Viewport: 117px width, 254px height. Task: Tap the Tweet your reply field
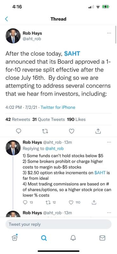pos(58,224)
